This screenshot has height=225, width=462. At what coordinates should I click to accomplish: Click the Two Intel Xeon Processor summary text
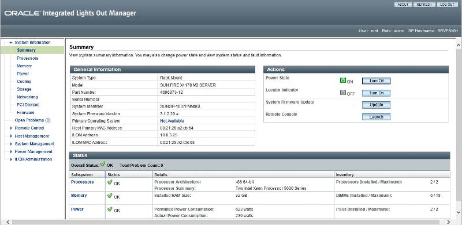(x=271, y=188)
